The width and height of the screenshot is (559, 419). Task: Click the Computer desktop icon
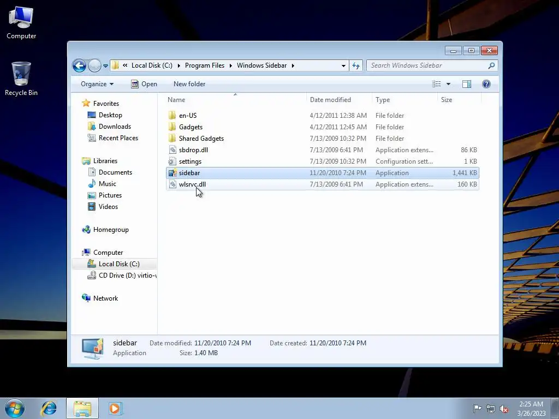[21, 23]
